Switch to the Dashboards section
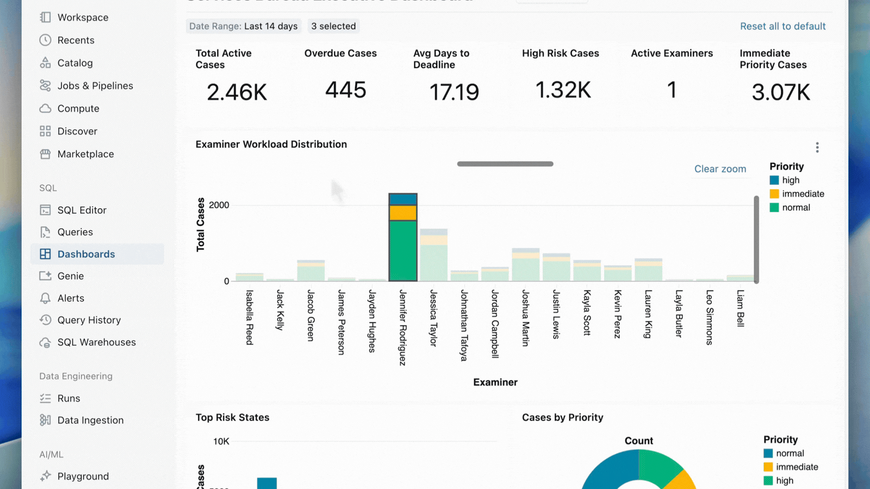Image resolution: width=870 pixels, height=489 pixels. tap(85, 254)
